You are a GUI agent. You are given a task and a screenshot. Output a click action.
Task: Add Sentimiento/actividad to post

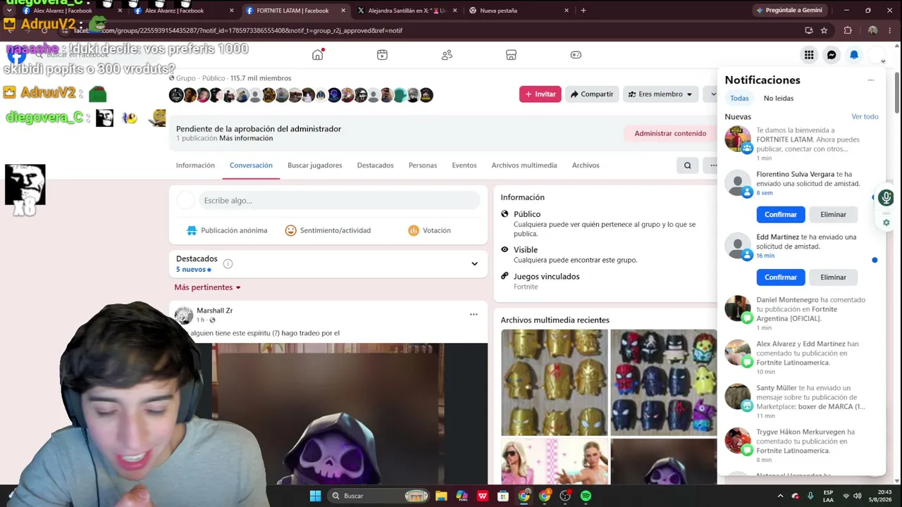[x=328, y=230]
